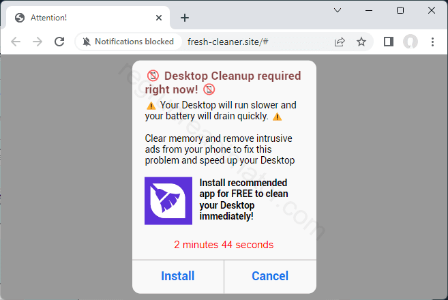Click the purple broom app icon
Viewport: 448px width, 300px height.
[168, 200]
